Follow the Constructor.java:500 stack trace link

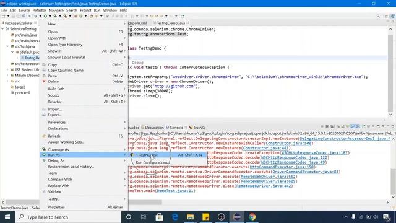coord(288,143)
